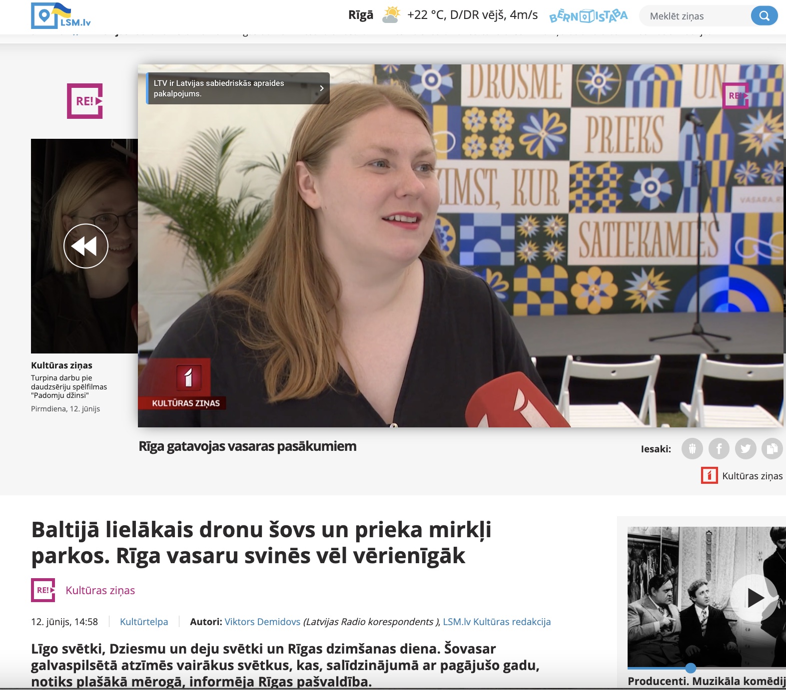Click the progress handle under Producenti video
The width and height of the screenshot is (786, 690).
pyautogui.click(x=691, y=668)
